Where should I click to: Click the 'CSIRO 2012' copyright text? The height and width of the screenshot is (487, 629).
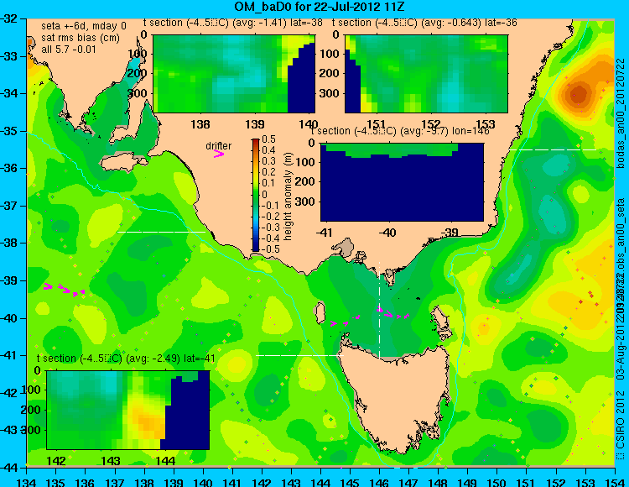point(621,420)
